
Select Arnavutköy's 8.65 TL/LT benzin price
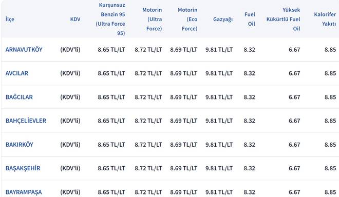pos(111,50)
